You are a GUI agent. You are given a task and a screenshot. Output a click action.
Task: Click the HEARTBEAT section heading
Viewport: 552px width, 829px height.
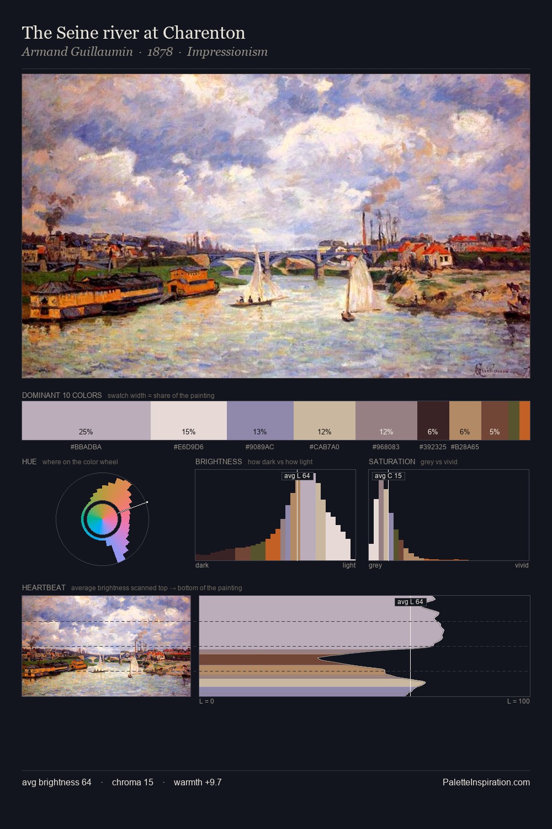(x=44, y=587)
